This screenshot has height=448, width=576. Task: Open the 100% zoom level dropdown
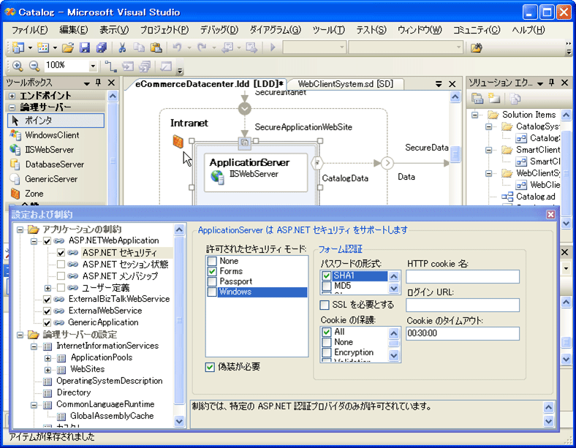pyautogui.click(x=93, y=66)
